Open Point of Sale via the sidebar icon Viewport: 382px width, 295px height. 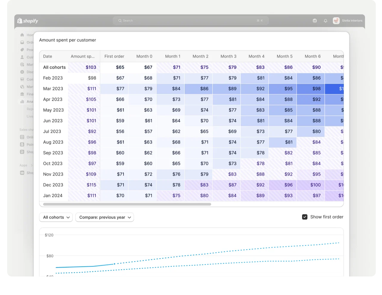tap(22, 145)
